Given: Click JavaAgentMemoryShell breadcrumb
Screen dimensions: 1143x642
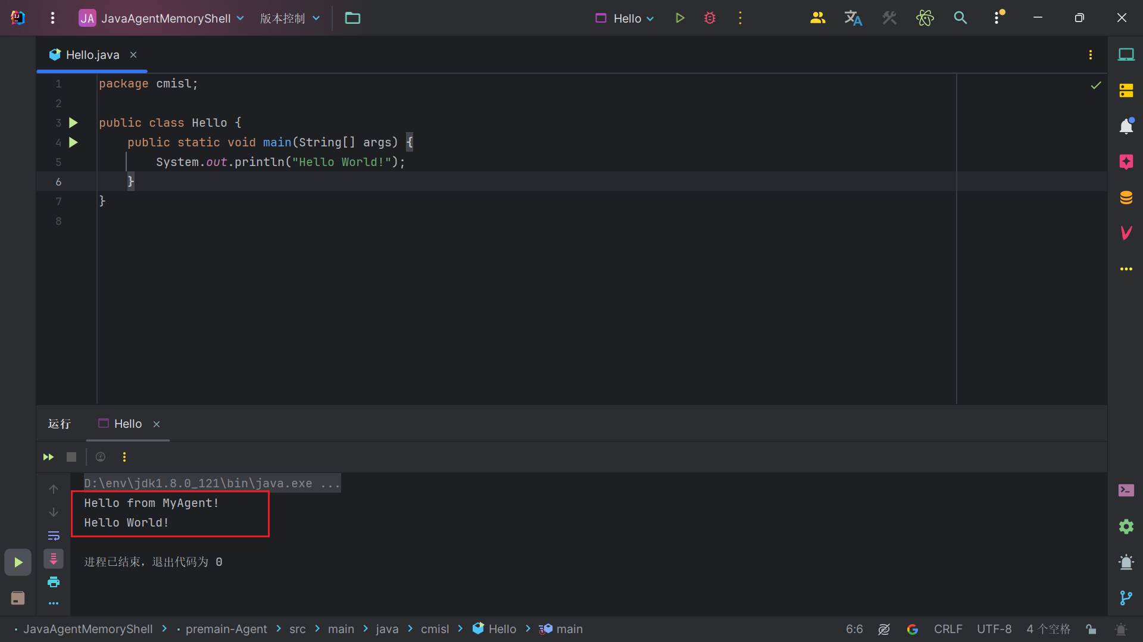Looking at the screenshot, I should (x=88, y=629).
